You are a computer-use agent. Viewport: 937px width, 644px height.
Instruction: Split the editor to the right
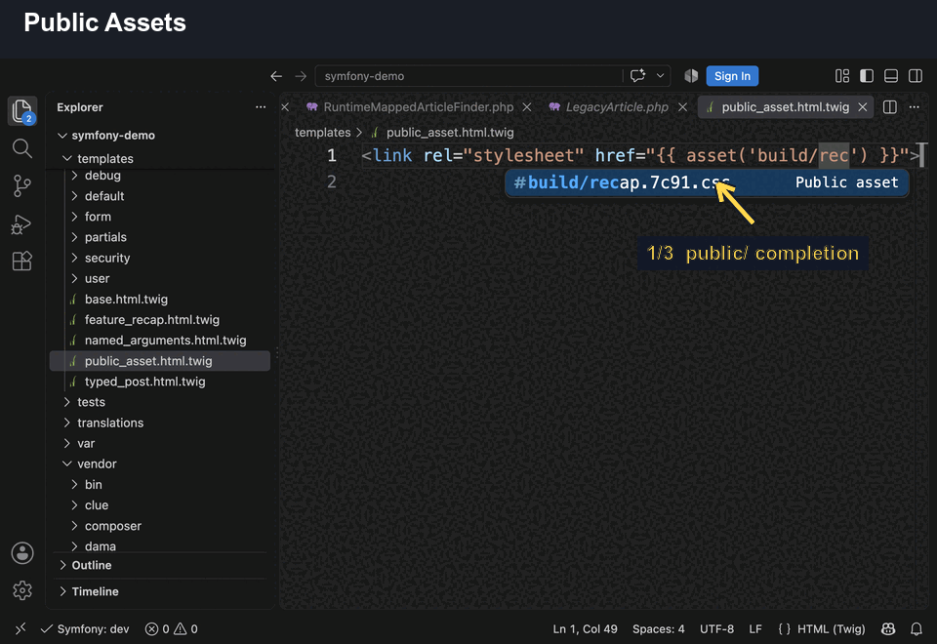[x=890, y=107]
